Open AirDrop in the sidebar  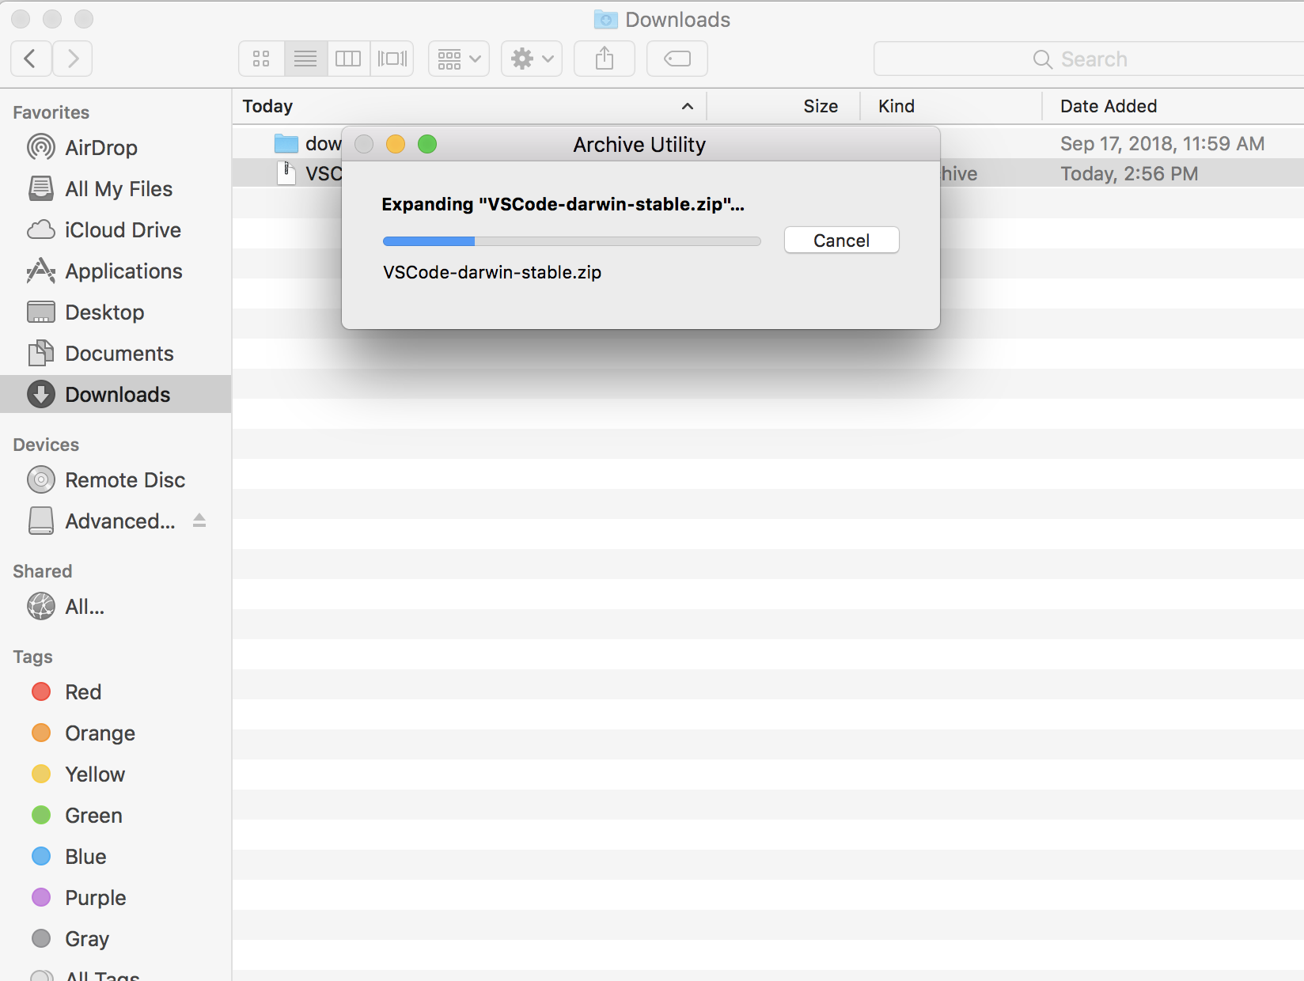[x=100, y=148]
